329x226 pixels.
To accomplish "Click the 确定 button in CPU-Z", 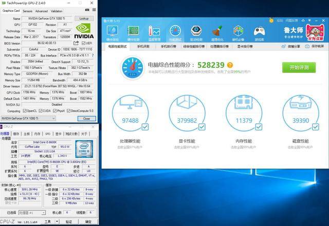I will click(88, 221).
